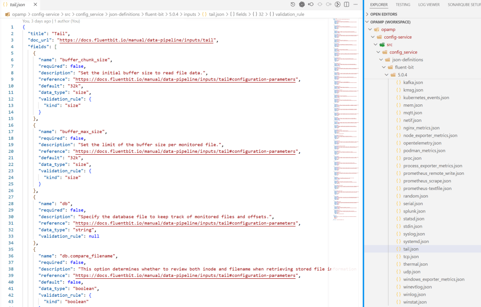
Task: Go to next change arrow icon
Action: tap(328, 4)
